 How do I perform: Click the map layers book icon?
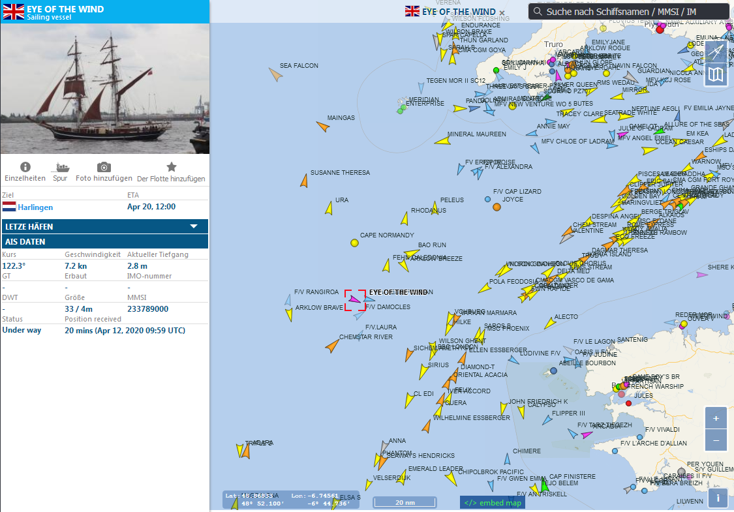(x=716, y=74)
